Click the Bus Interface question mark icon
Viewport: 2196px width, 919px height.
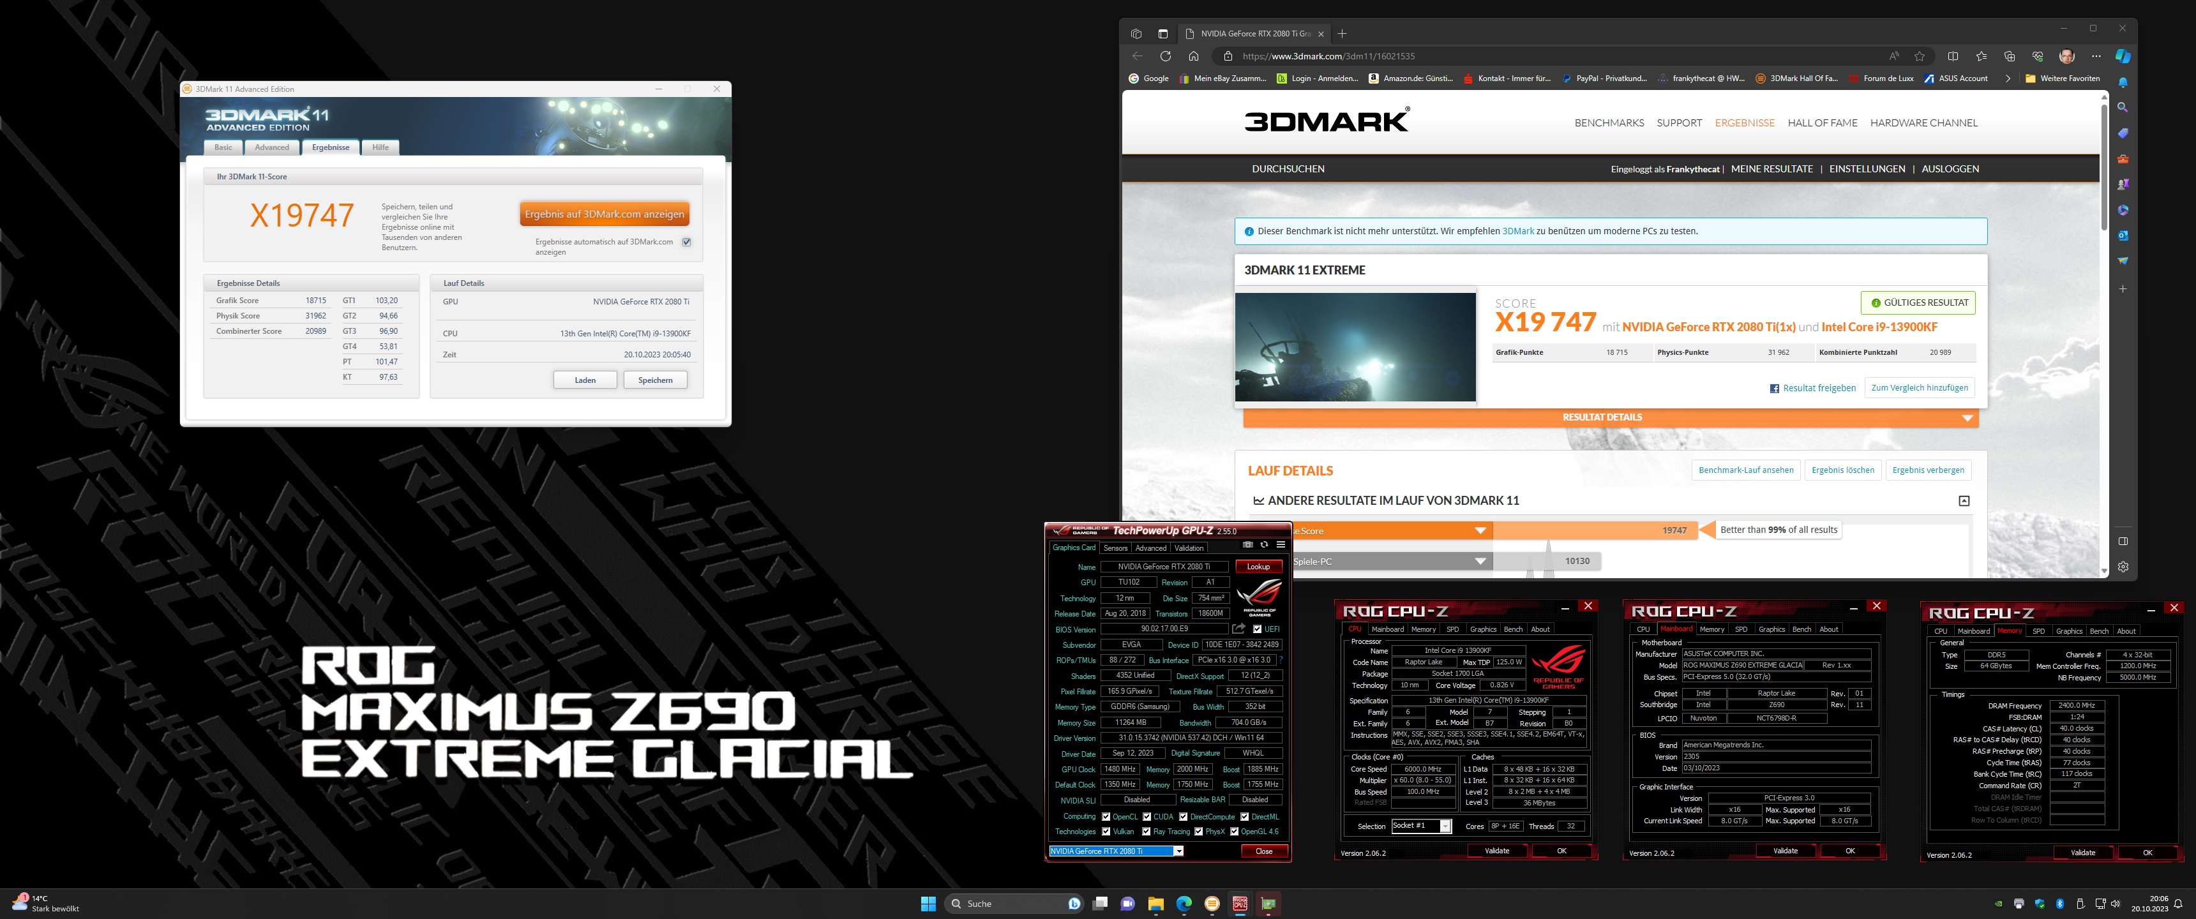point(1281,660)
